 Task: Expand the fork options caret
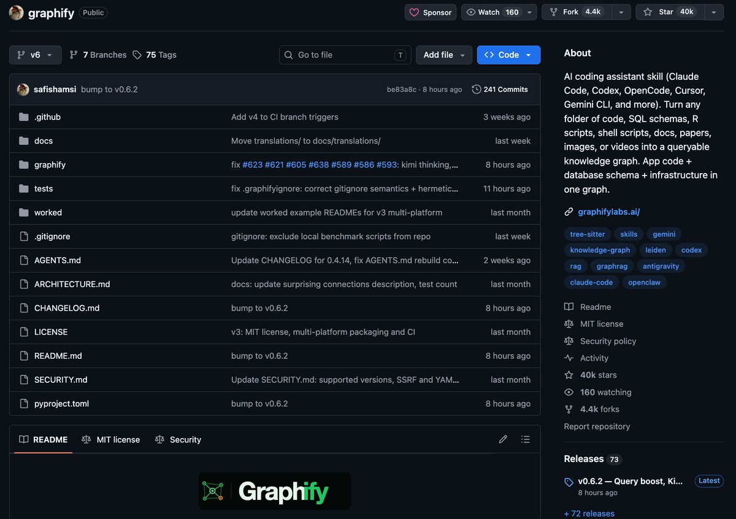coord(621,12)
